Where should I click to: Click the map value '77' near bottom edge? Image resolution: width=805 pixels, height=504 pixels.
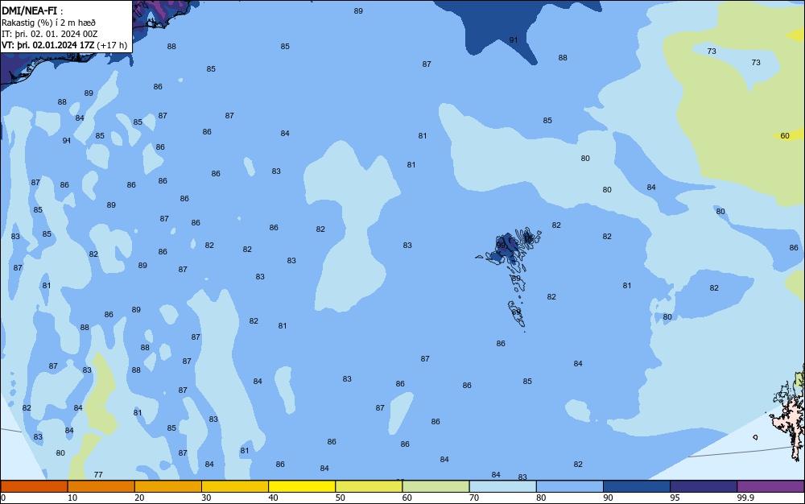(98, 475)
